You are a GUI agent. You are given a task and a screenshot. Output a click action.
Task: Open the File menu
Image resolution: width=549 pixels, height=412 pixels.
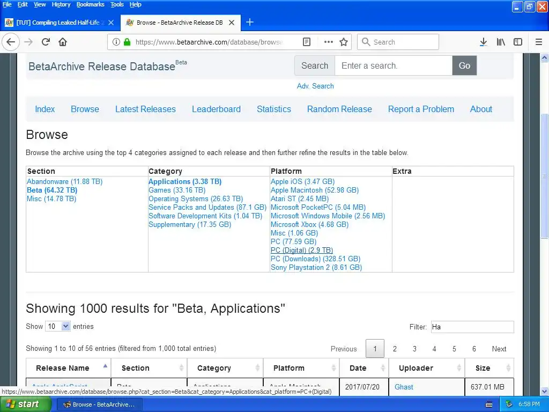(7, 4)
